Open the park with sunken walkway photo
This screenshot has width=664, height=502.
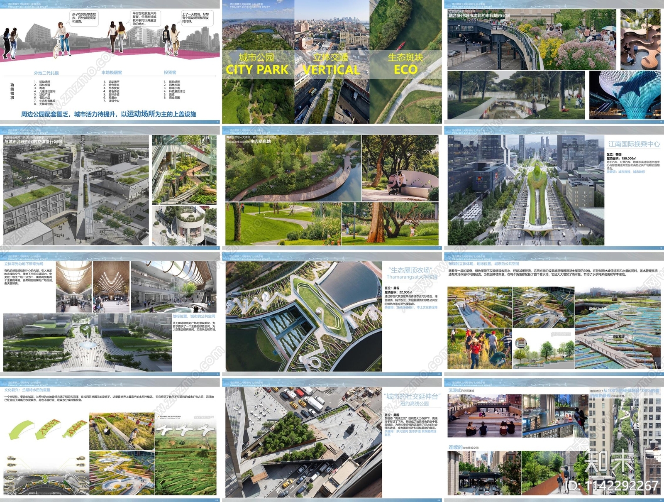click(516, 95)
